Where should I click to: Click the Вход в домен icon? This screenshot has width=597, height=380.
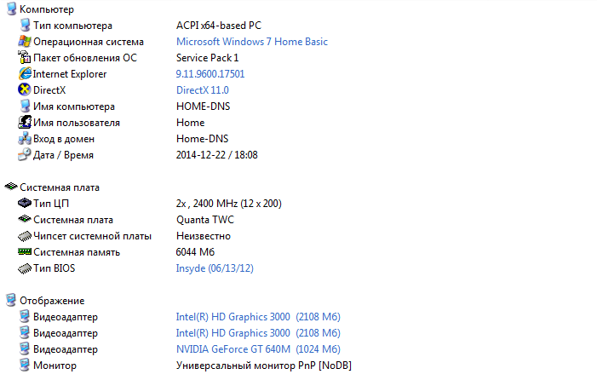24,139
